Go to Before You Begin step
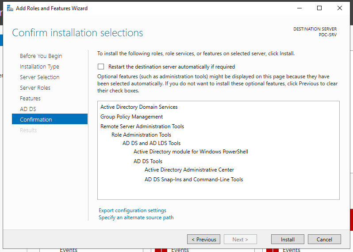The height and width of the screenshot is (252, 353). tap(41, 56)
